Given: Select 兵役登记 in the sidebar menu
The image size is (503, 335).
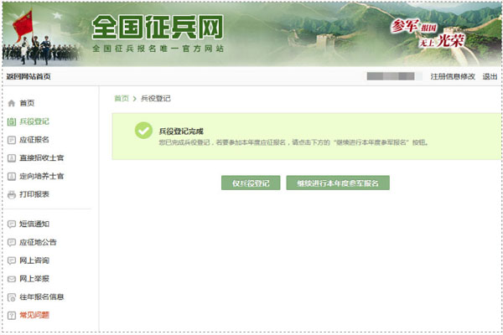Looking at the screenshot, I should point(34,121).
